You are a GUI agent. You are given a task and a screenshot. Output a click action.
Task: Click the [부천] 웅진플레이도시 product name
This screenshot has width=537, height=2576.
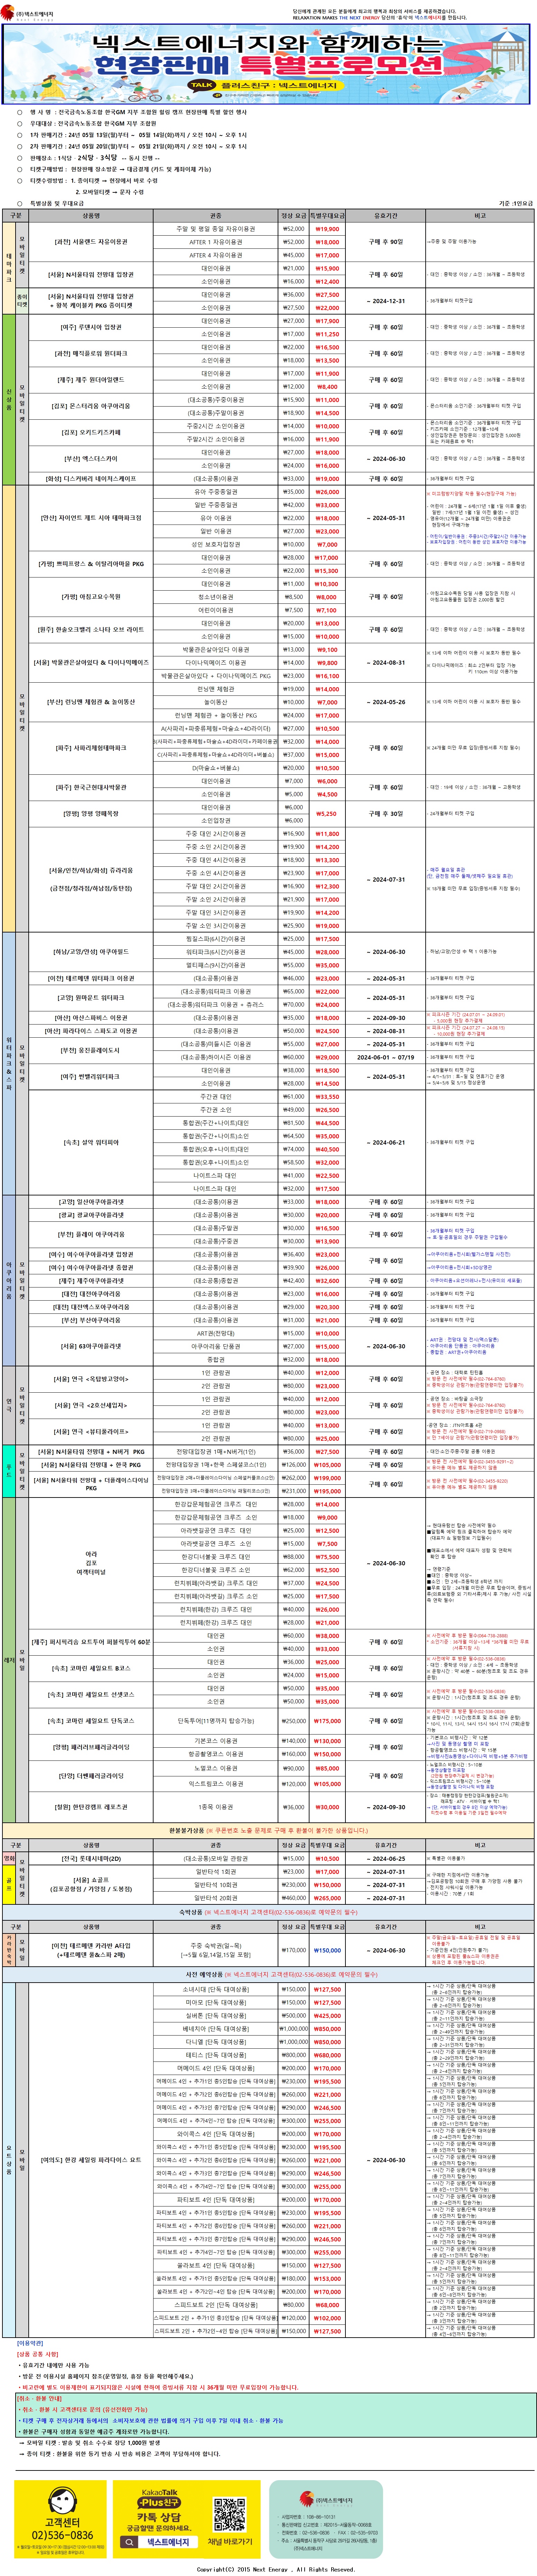point(91,1051)
